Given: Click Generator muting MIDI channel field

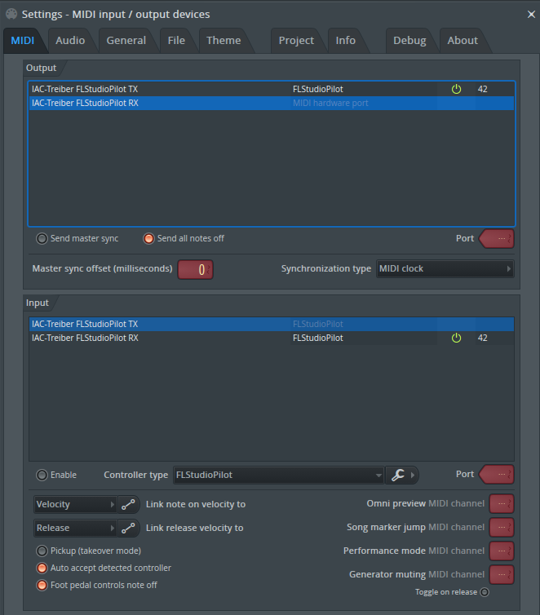Looking at the screenshot, I should 502,574.
